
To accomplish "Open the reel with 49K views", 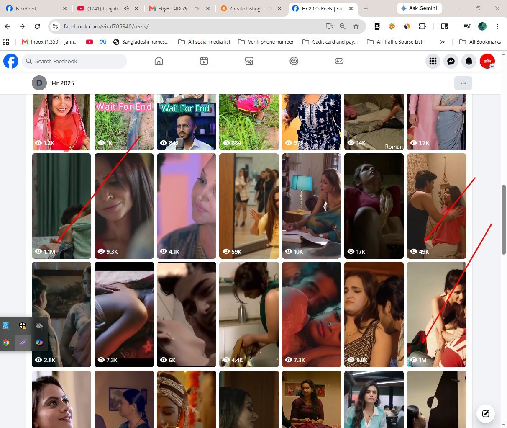I will (437, 206).
